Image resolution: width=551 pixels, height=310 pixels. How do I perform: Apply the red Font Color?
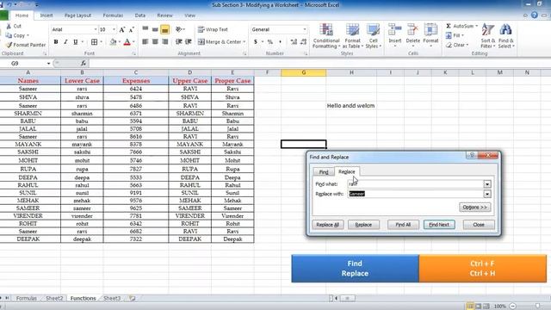[x=127, y=42]
